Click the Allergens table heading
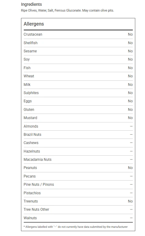Viewport: 145px width, 236px height. (x=34, y=24)
